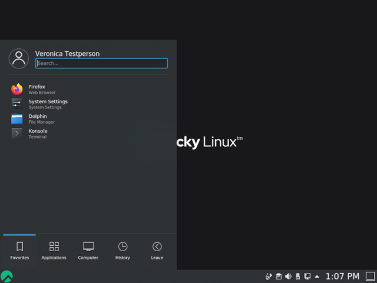Launch Firefox from the Favorites list
377x283 pixels.
pyautogui.click(x=17, y=89)
